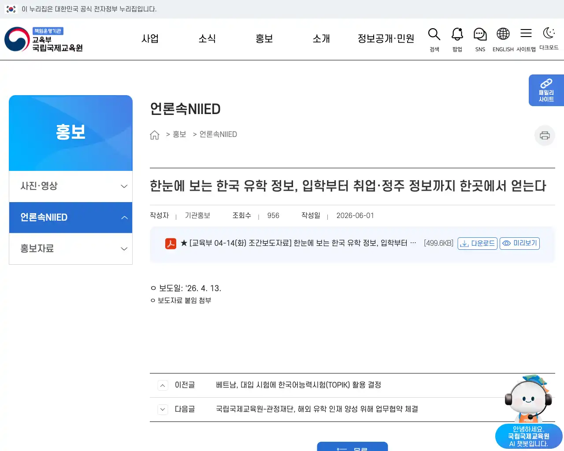
Task: Open the sitemap (사이트맵) hamburger icon
Action: [526, 39]
